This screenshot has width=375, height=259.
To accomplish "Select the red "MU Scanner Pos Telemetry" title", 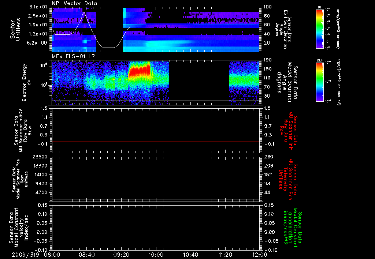I will [288, 179].
